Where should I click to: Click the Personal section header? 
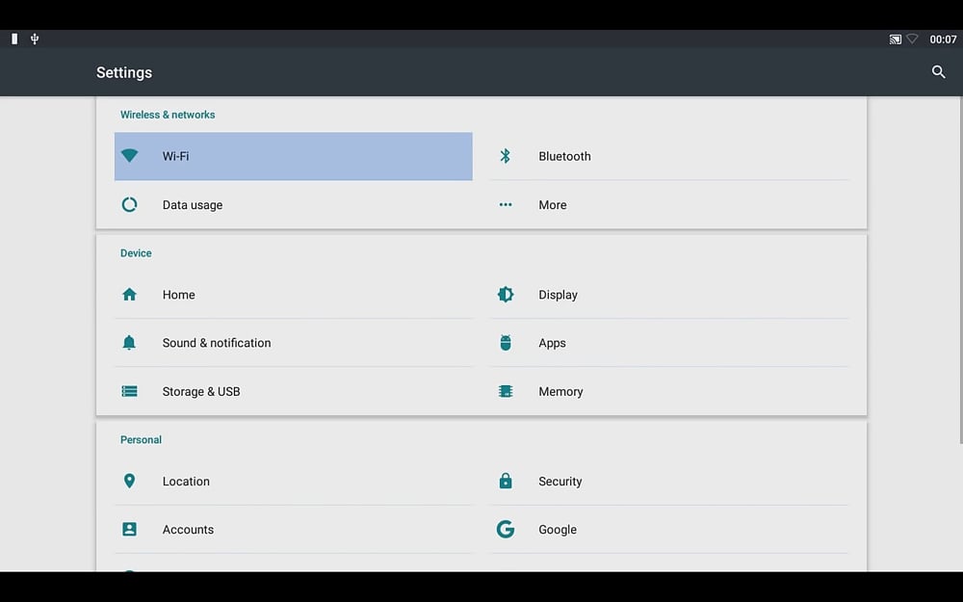tap(141, 440)
